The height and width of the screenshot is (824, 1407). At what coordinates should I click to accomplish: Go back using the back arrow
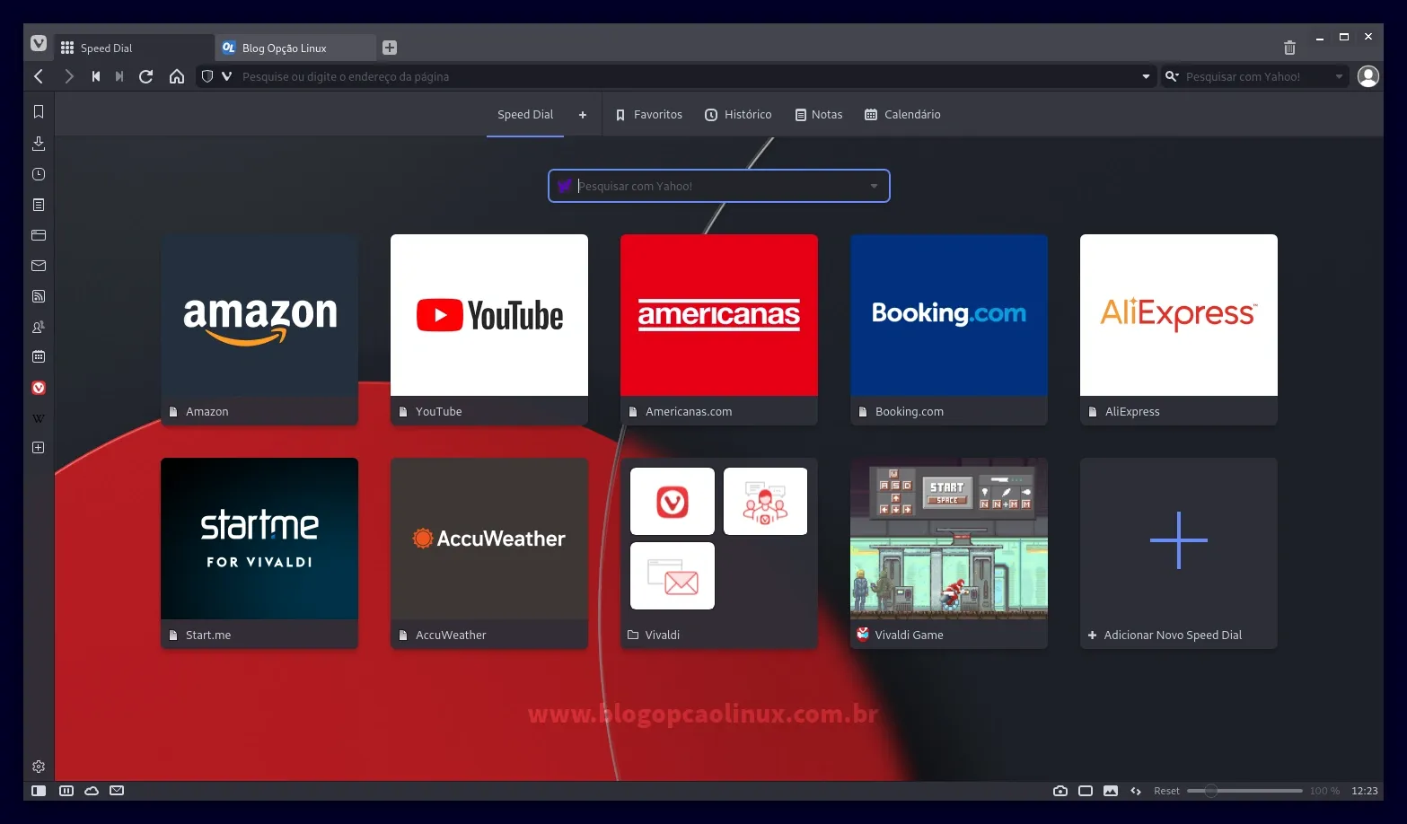pos(39,76)
